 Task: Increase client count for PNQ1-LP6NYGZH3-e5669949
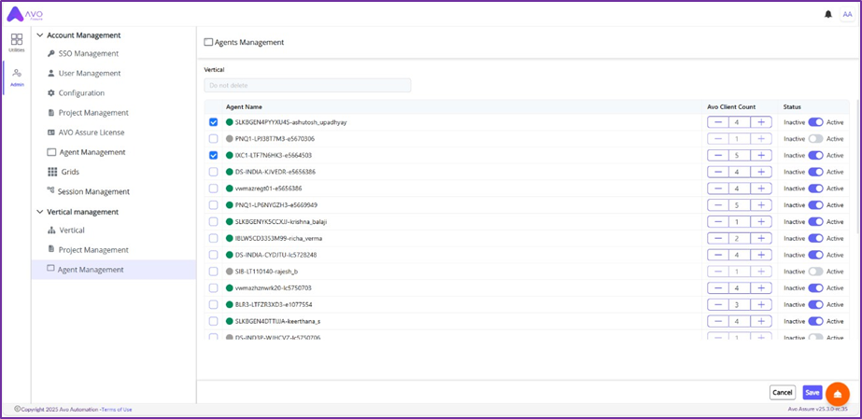point(761,204)
